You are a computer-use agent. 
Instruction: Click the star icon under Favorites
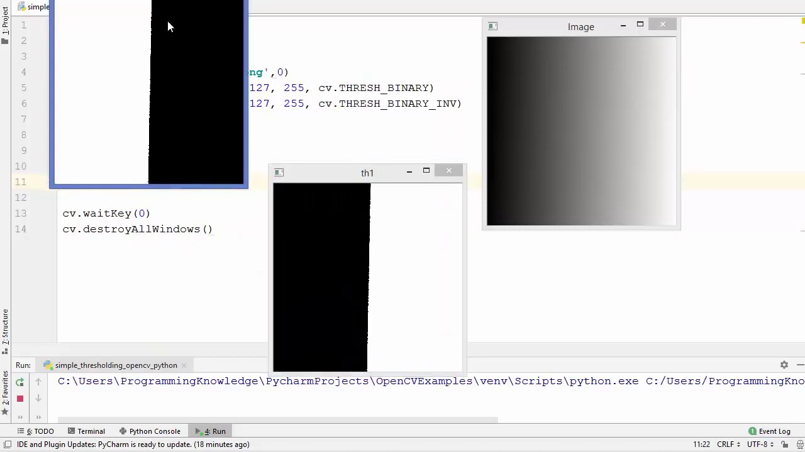pyautogui.click(x=5, y=412)
